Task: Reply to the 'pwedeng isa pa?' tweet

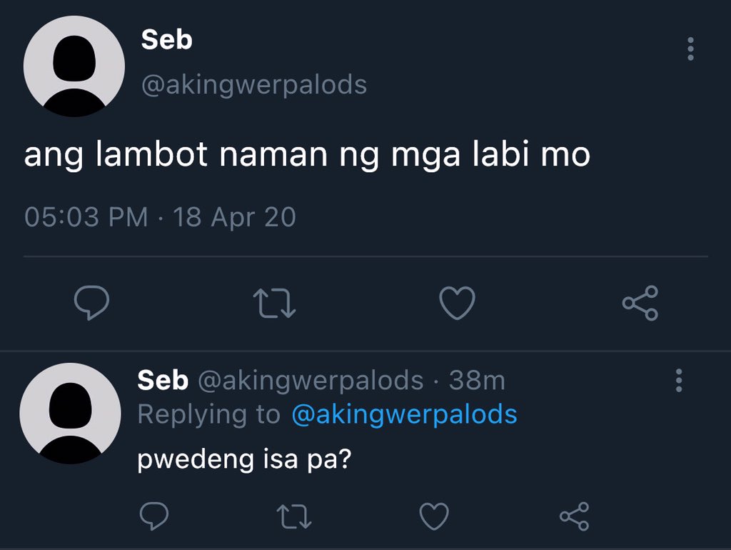Action: click(x=154, y=516)
